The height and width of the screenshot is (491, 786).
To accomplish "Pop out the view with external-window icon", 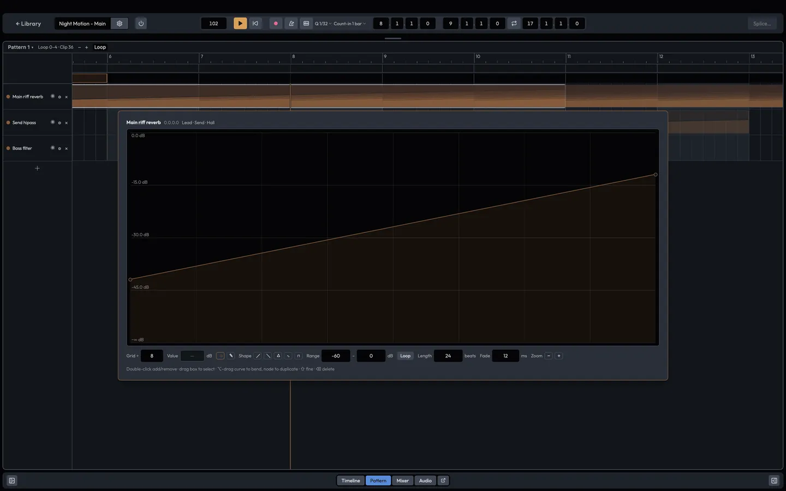I will coord(443,481).
